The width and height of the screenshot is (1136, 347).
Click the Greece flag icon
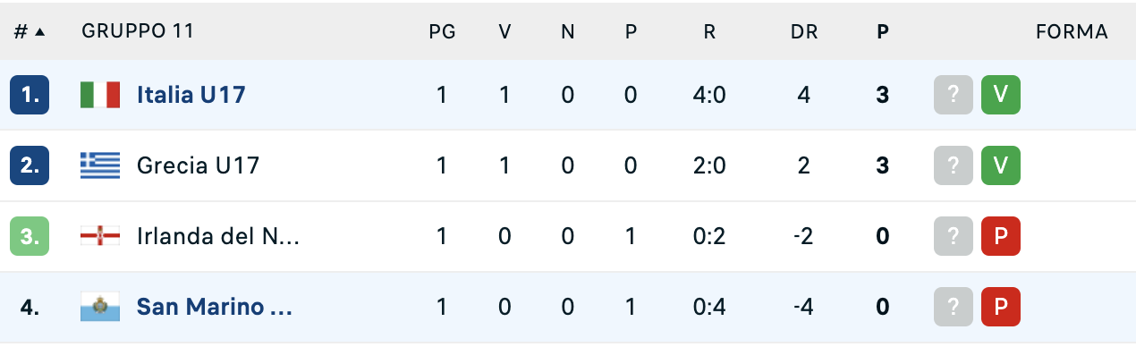[x=100, y=165]
